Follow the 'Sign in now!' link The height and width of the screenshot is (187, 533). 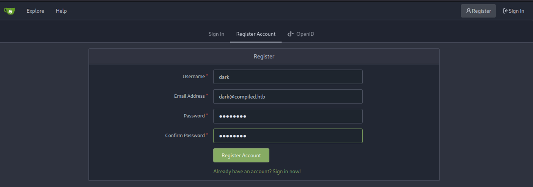pyautogui.click(x=286, y=171)
